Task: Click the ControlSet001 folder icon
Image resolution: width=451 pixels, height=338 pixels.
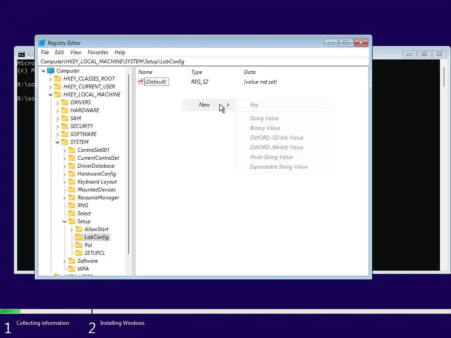Action: click(x=72, y=150)
